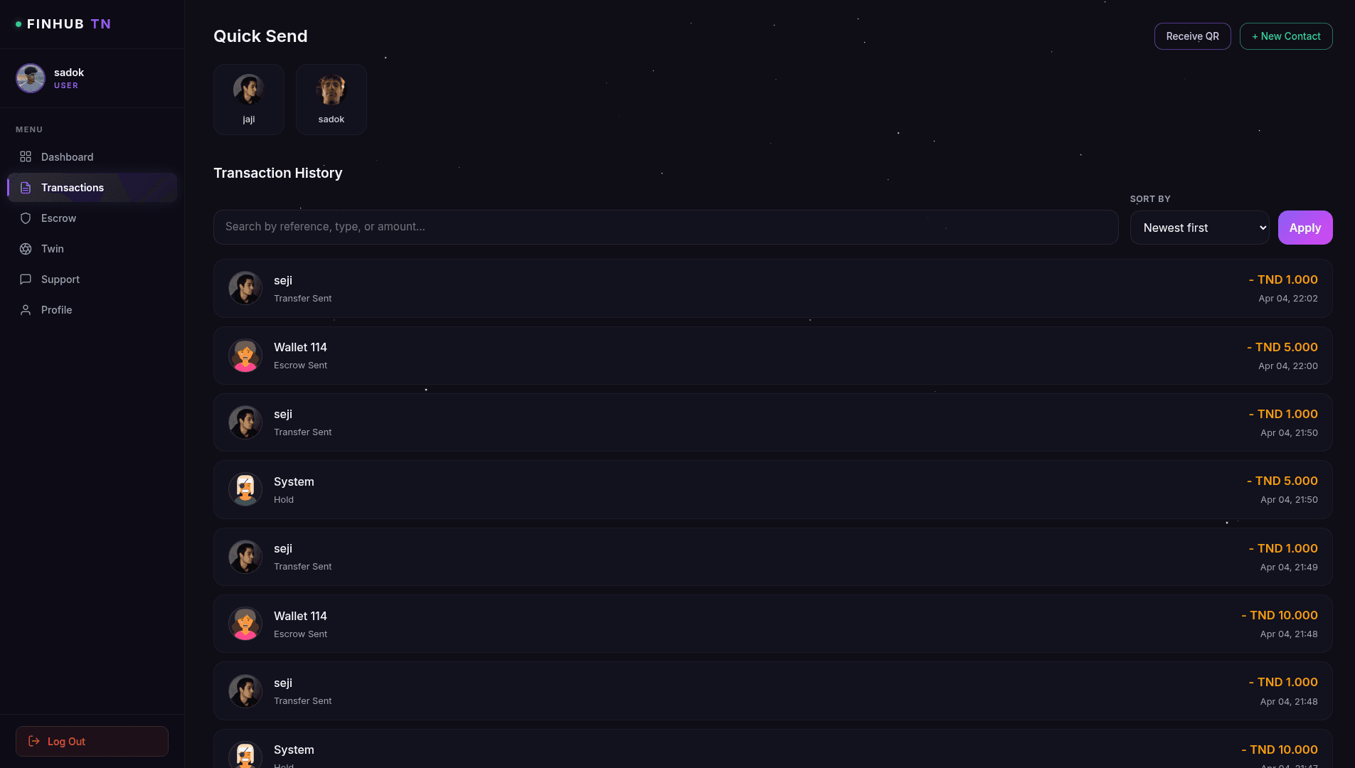
Task: Click the Transactions document icon
Action: tap(26, 187)
